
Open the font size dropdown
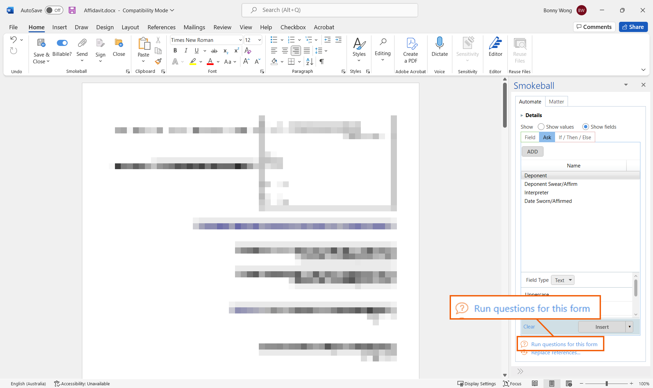(x=259, y=40)
